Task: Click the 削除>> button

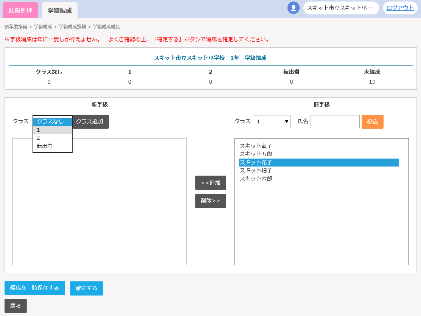Action: [x=210, y=201]
